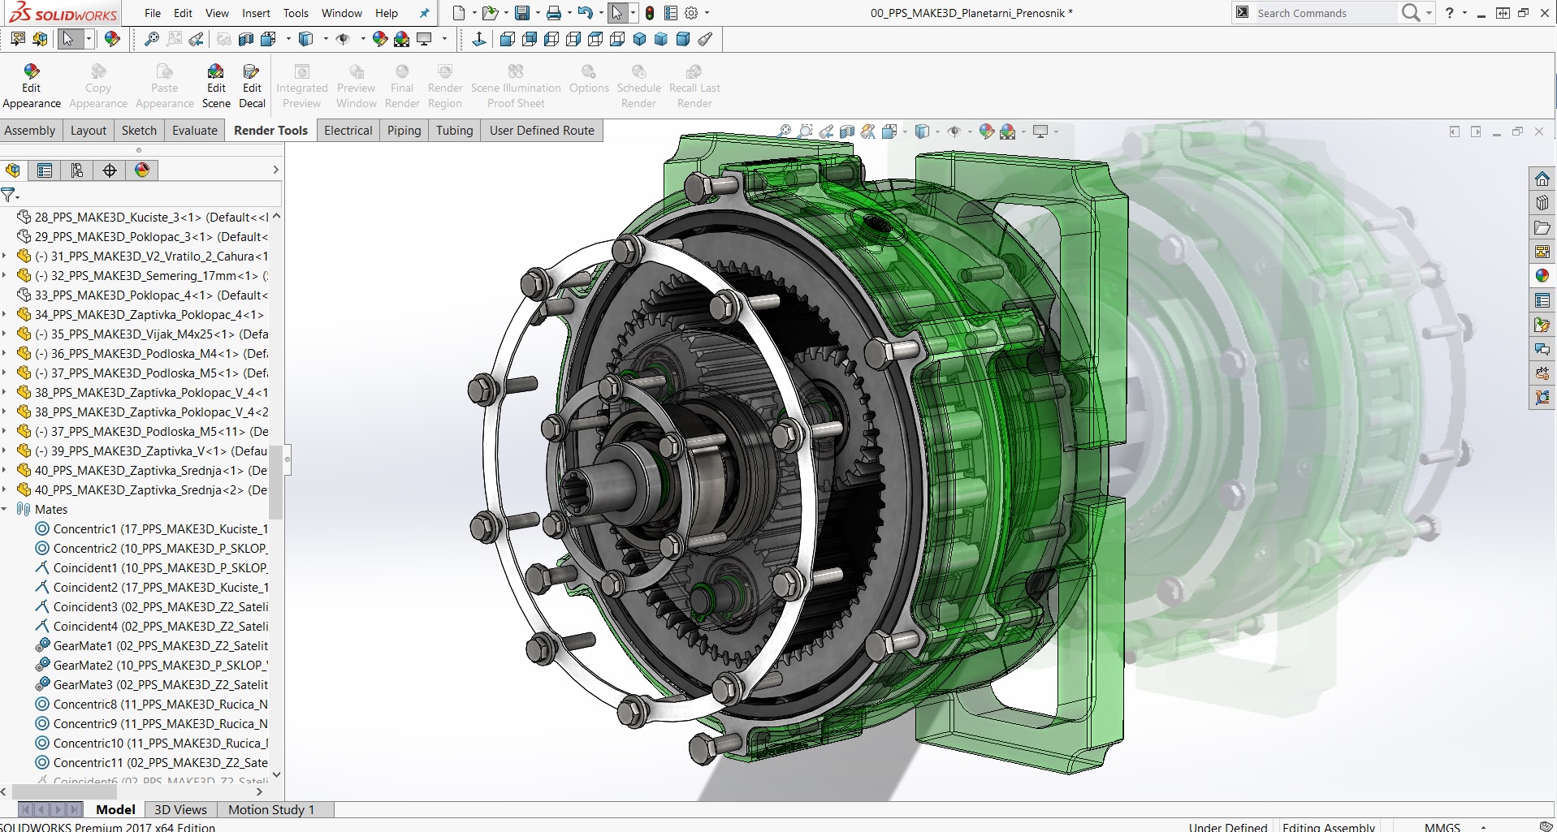
Task: Pin the menu bar with the pushpin
Action: [424, 13]
